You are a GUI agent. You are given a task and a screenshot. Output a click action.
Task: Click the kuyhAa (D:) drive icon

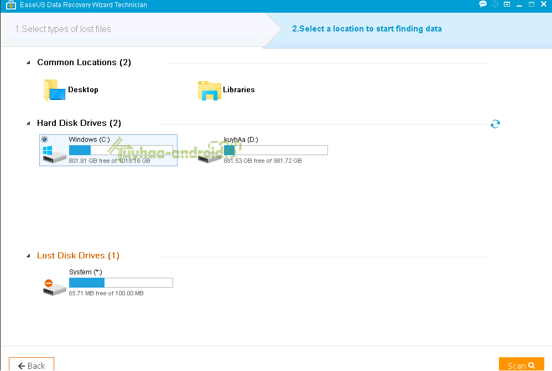pyautogui.click(x=209, y=157)
